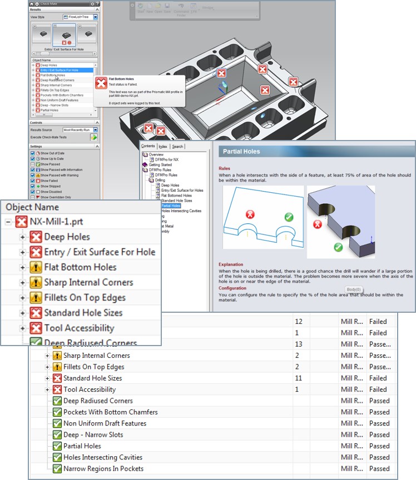Open Entry/Exit Surface for Holes help topic
This screenshot has width=416, height=480.
pos(182,191)
